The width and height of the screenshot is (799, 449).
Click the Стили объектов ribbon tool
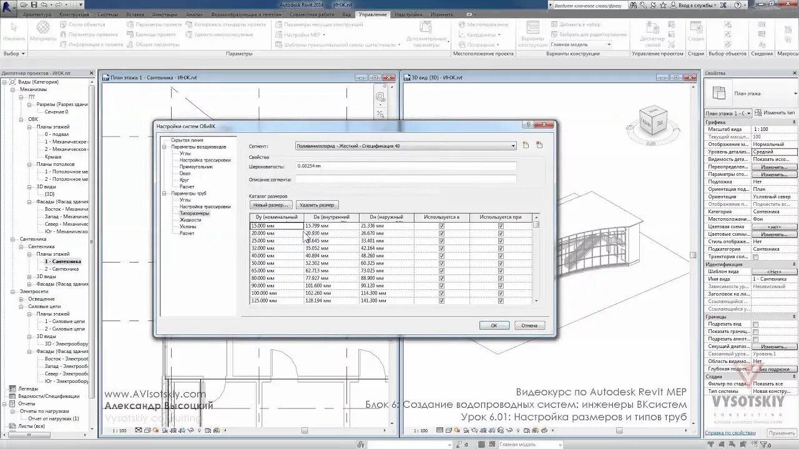coord(82,24)
